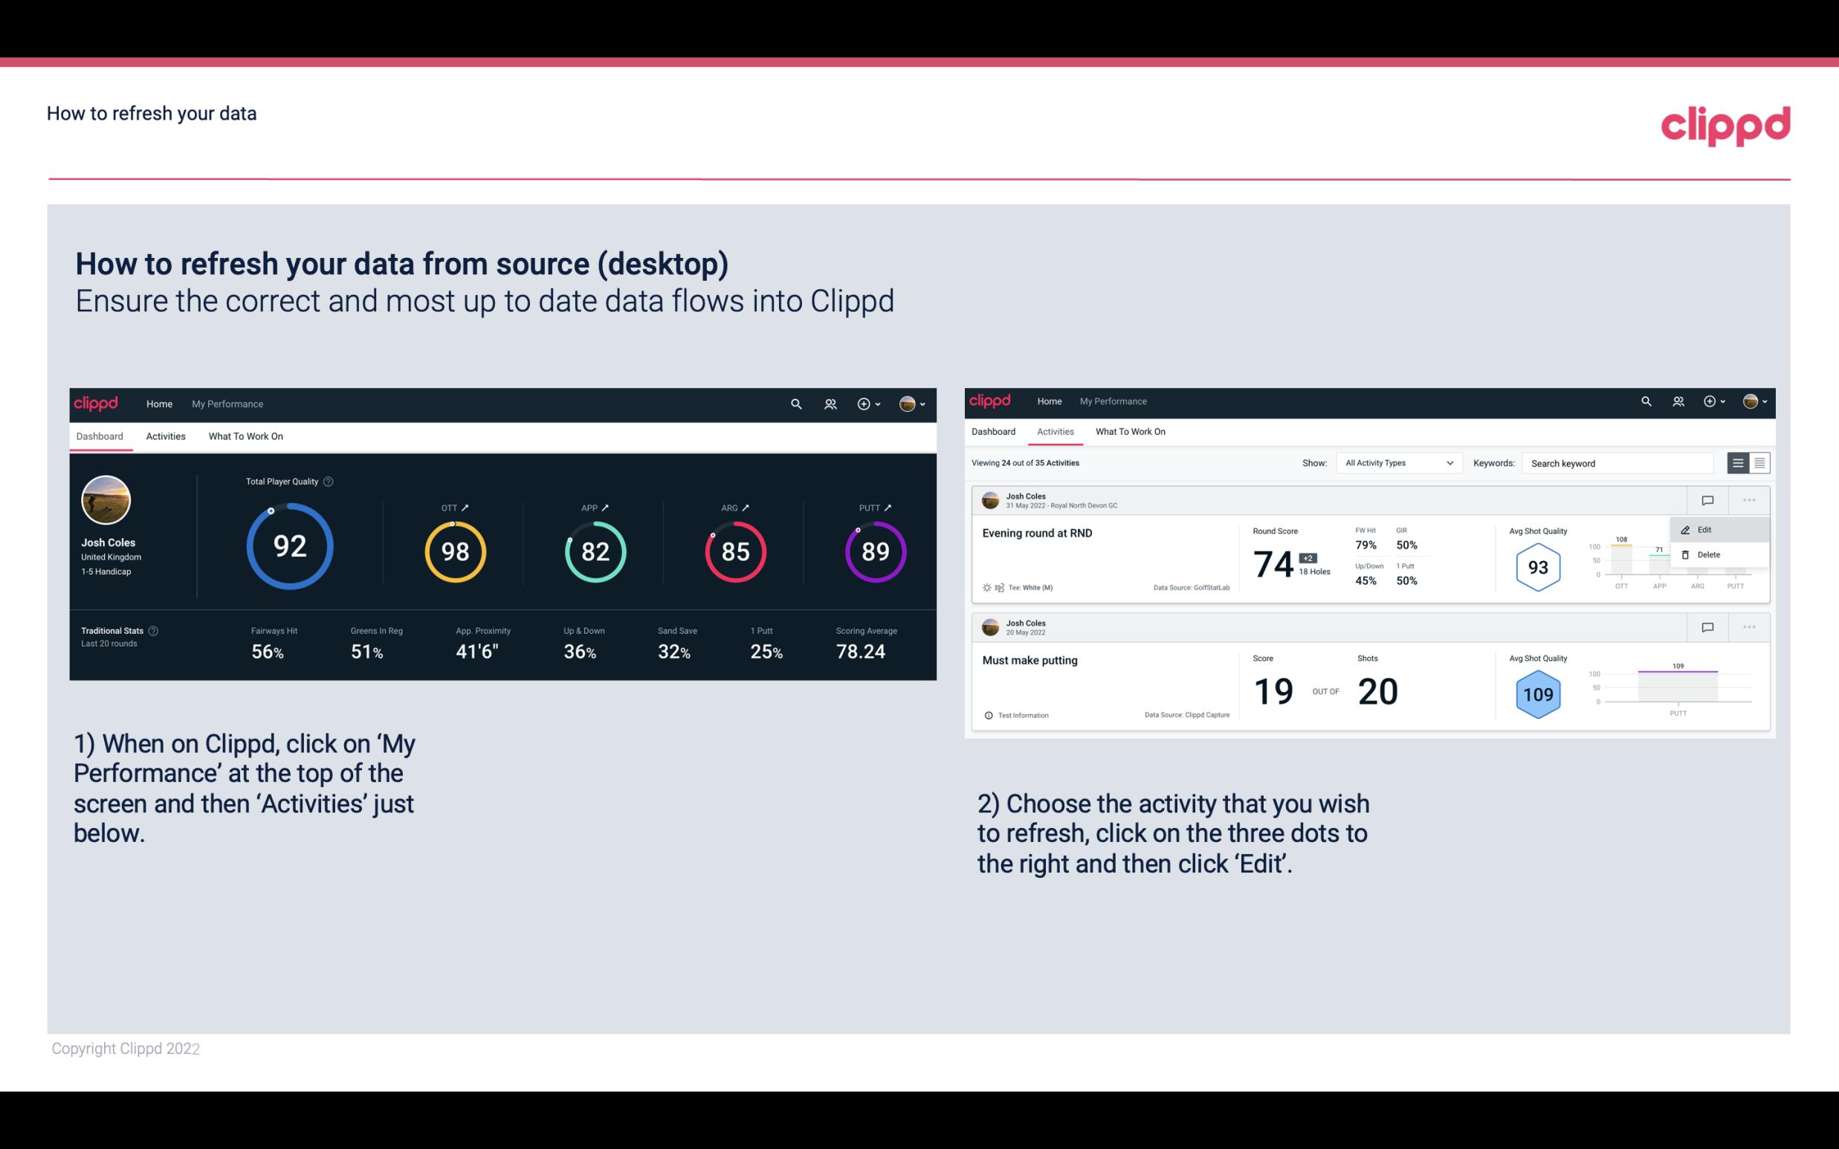The height and width of the screenshot is (1149, 1839).
Task: Select the Activities tab in My Performance
Action: tap(1053, 432)
